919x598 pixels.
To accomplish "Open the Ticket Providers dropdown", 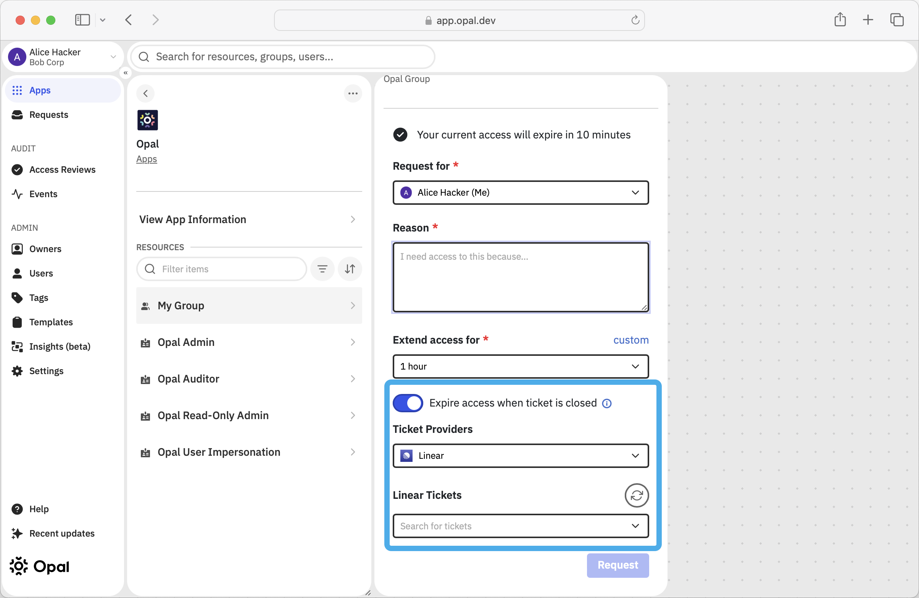I will (x=521, y=456).
